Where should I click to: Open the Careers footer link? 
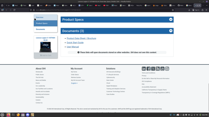(38, 100)
